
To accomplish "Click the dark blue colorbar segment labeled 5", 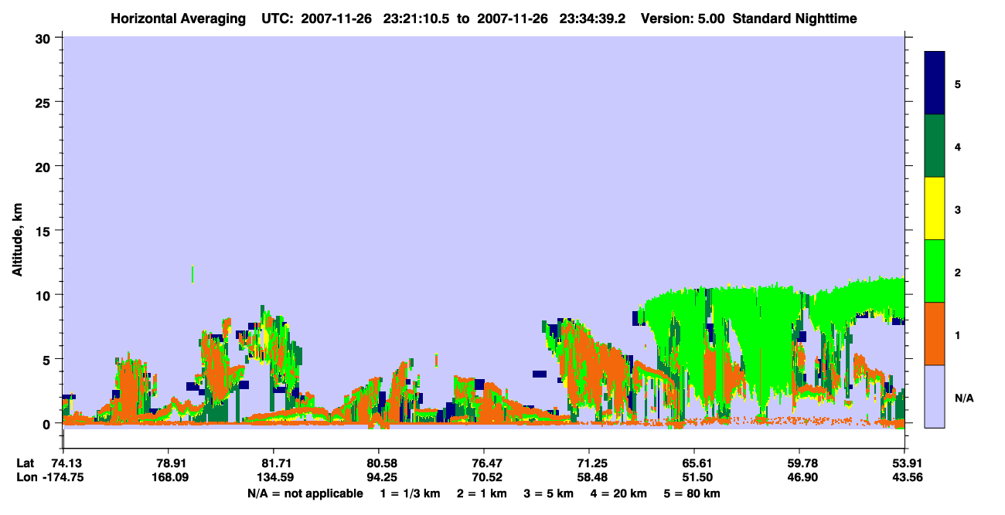I will 935,83.
